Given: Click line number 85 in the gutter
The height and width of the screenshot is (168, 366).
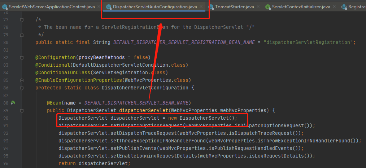Looking at the screenshot, I should [x=6, y=80].
